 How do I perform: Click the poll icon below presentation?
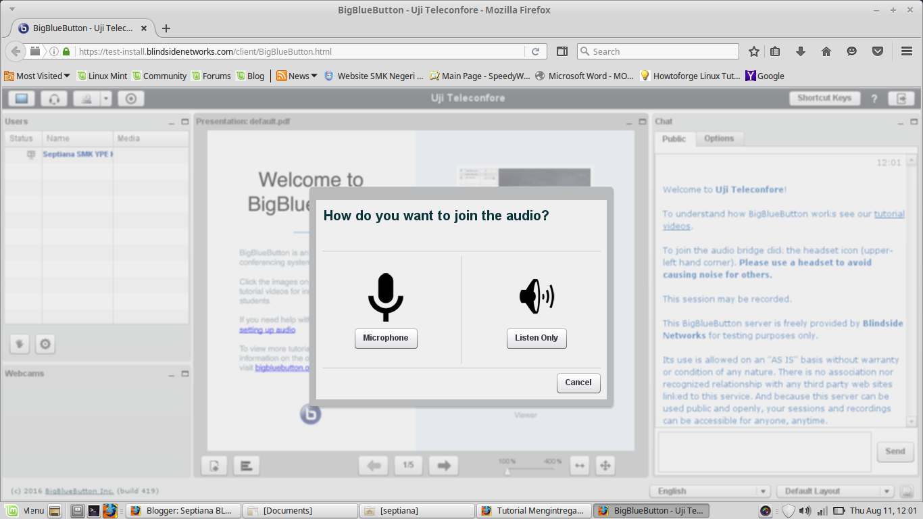tap(247, 466)
